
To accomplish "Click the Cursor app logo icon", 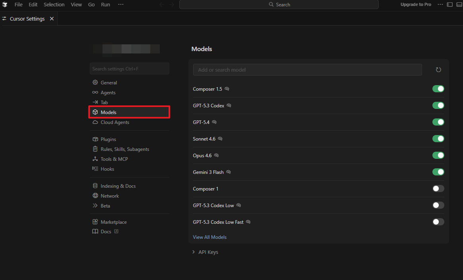I will pos(5,4).
